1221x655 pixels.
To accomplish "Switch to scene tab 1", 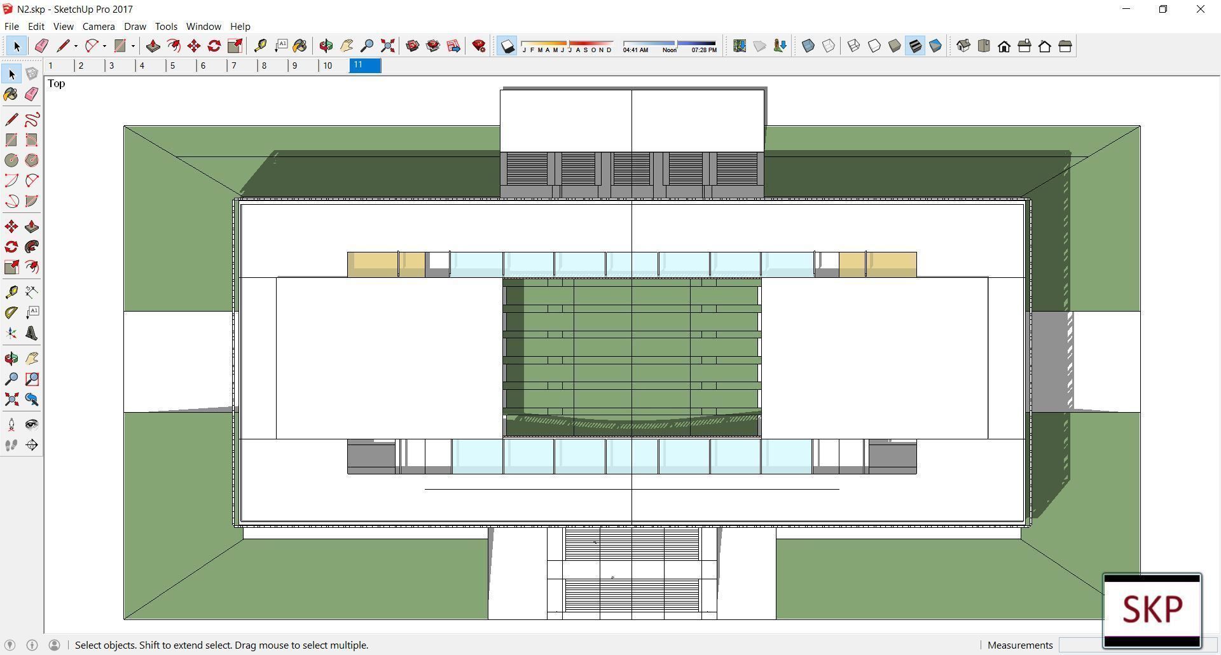I will click(59, 65).
